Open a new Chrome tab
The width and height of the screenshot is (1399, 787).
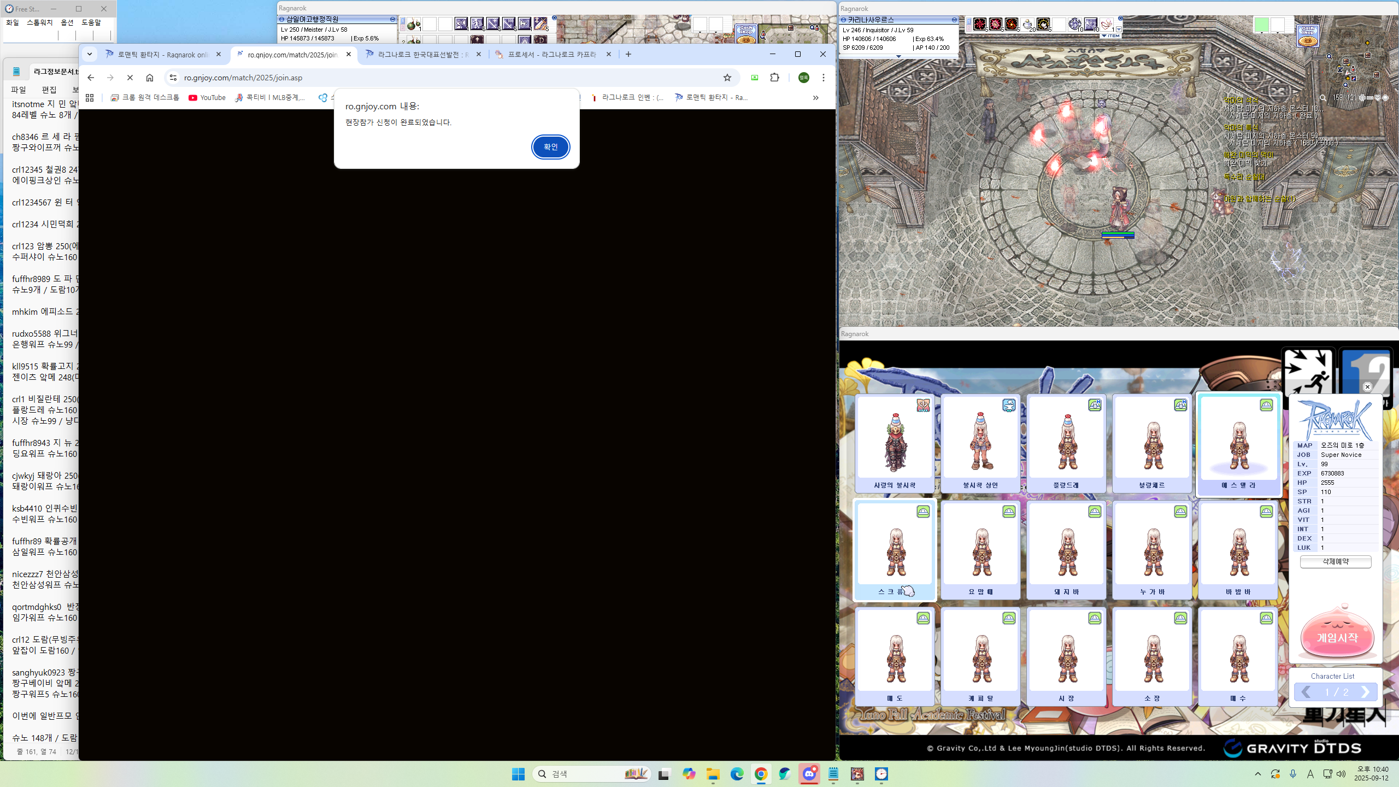click(x=628, y=54)
